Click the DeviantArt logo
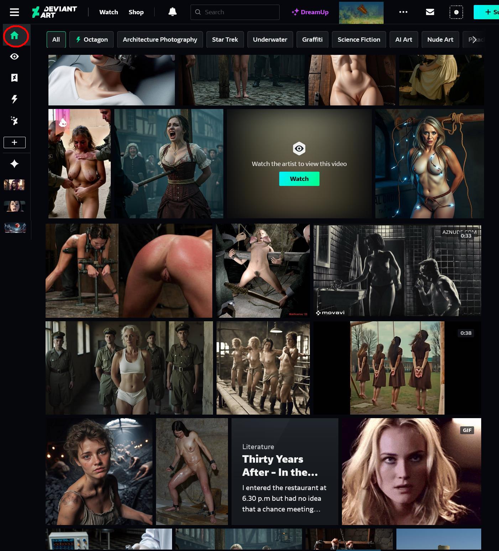 tap(54, 12)
